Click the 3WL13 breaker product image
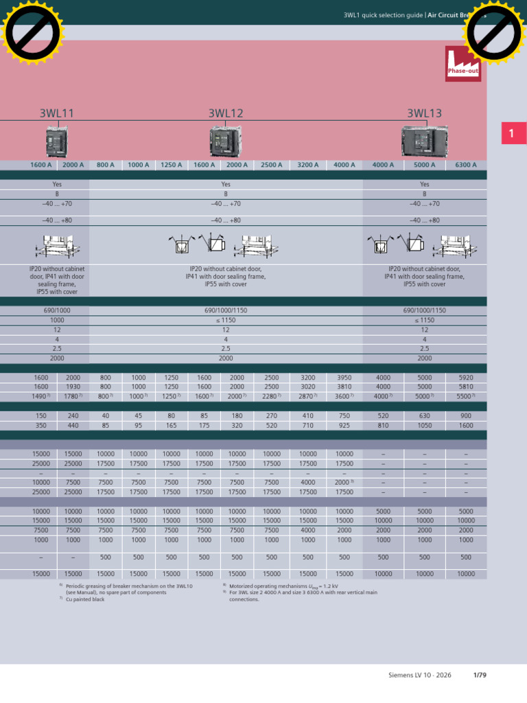 click(424, 141)
